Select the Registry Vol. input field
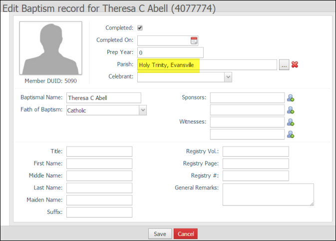This screenshot has height=241, width=336. (256, 151)
